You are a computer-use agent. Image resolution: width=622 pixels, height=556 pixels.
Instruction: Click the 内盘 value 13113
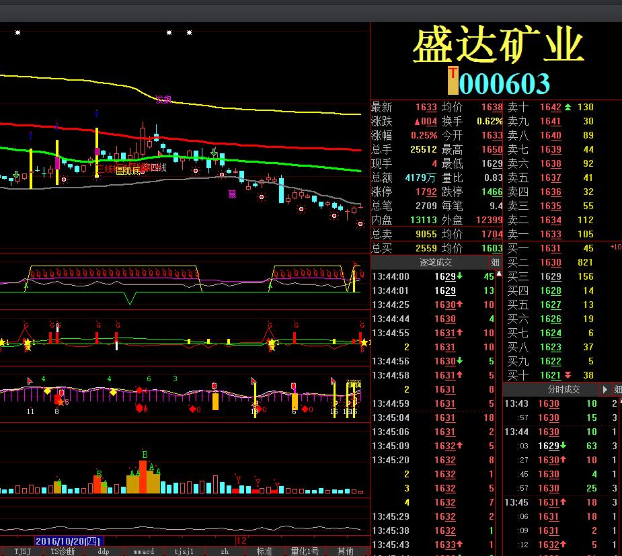[x=423, y=220]
